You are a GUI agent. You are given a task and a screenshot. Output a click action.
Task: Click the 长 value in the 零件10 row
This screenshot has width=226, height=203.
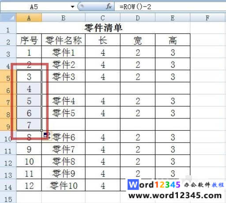pos(103,185)
